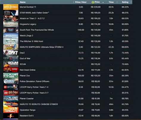This screenshot has height=120, width=141.
Task: Click the playtime '42.2h'
Action: (x=111, y=47)
